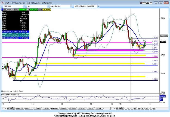Switch to EUR/GBP symbol tab

coord(37,108)
